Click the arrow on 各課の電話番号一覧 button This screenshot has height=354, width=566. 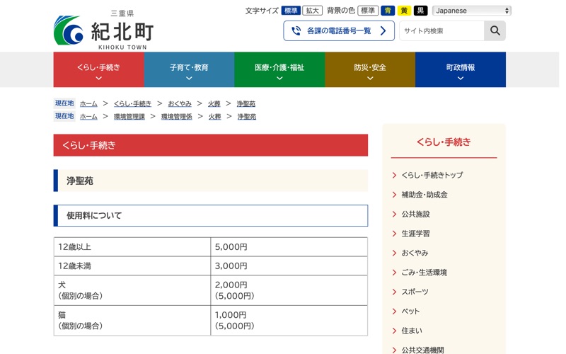[383, 30]
